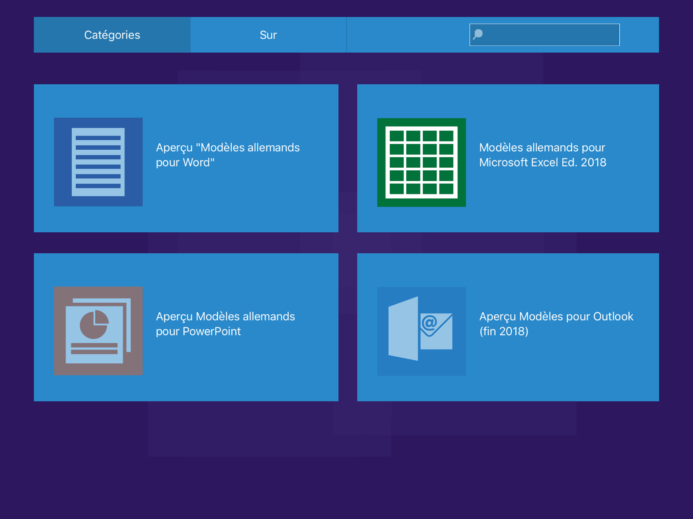693x519 pixels.
Task: Click the '(fin 2018)' text line
Action: click(504, 331)
